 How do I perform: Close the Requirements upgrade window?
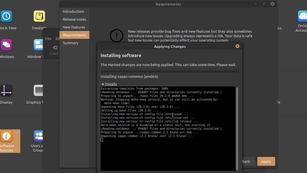pos(272,4)
